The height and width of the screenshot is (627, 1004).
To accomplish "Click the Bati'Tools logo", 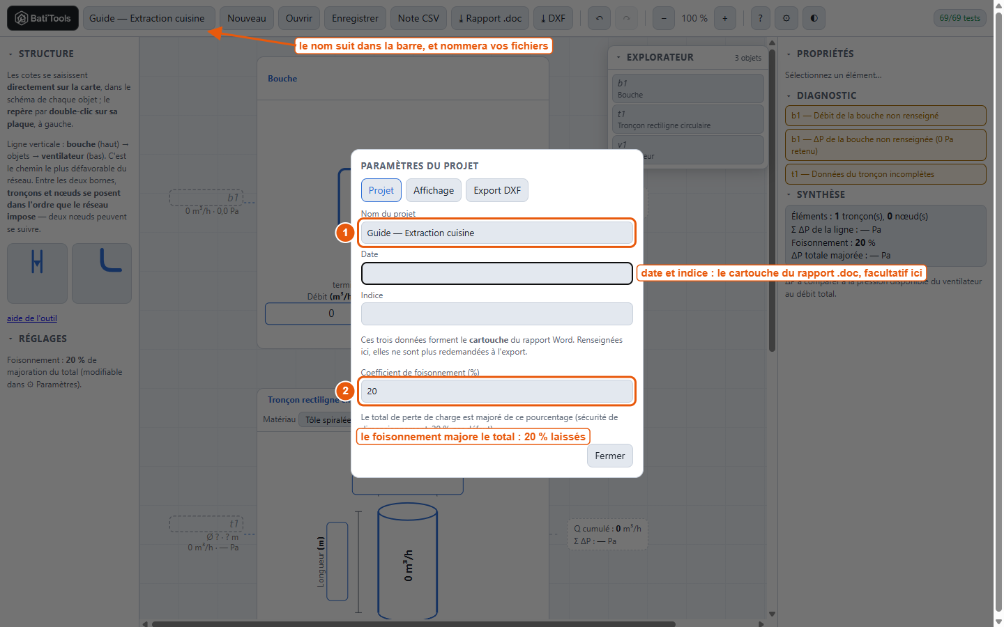I will [43, 18].
